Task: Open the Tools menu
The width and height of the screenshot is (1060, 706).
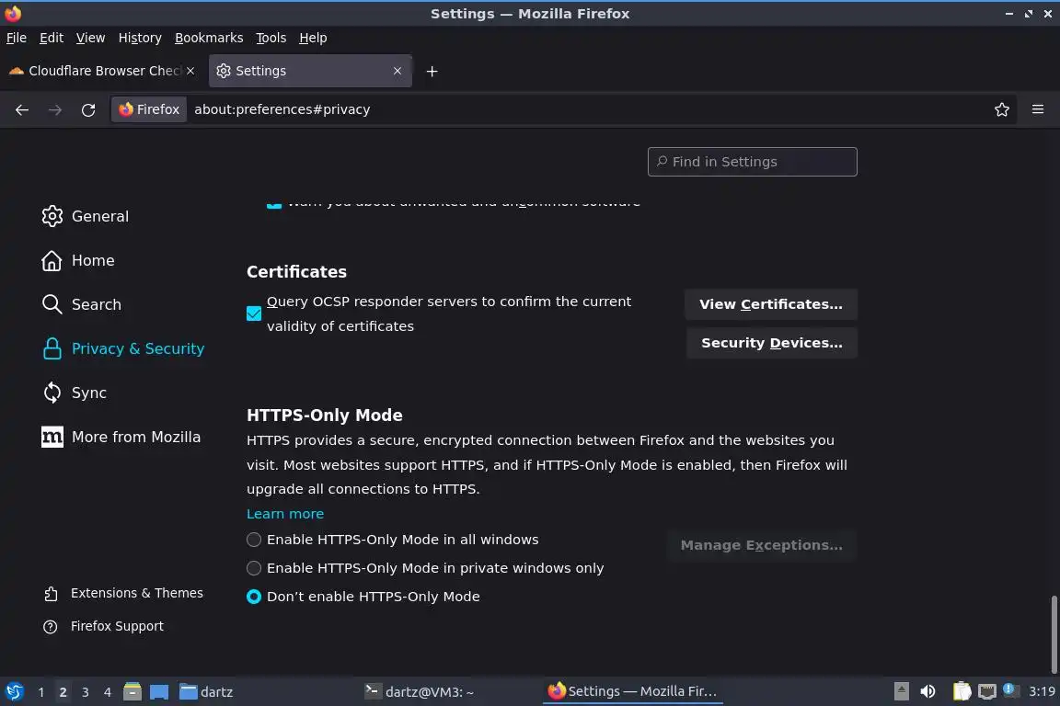Action: click(x=271, y=38)
